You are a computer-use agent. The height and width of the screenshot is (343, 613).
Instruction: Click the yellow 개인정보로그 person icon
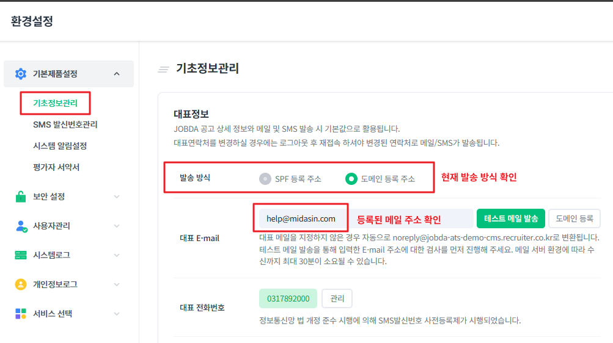(x=21, y=284)
